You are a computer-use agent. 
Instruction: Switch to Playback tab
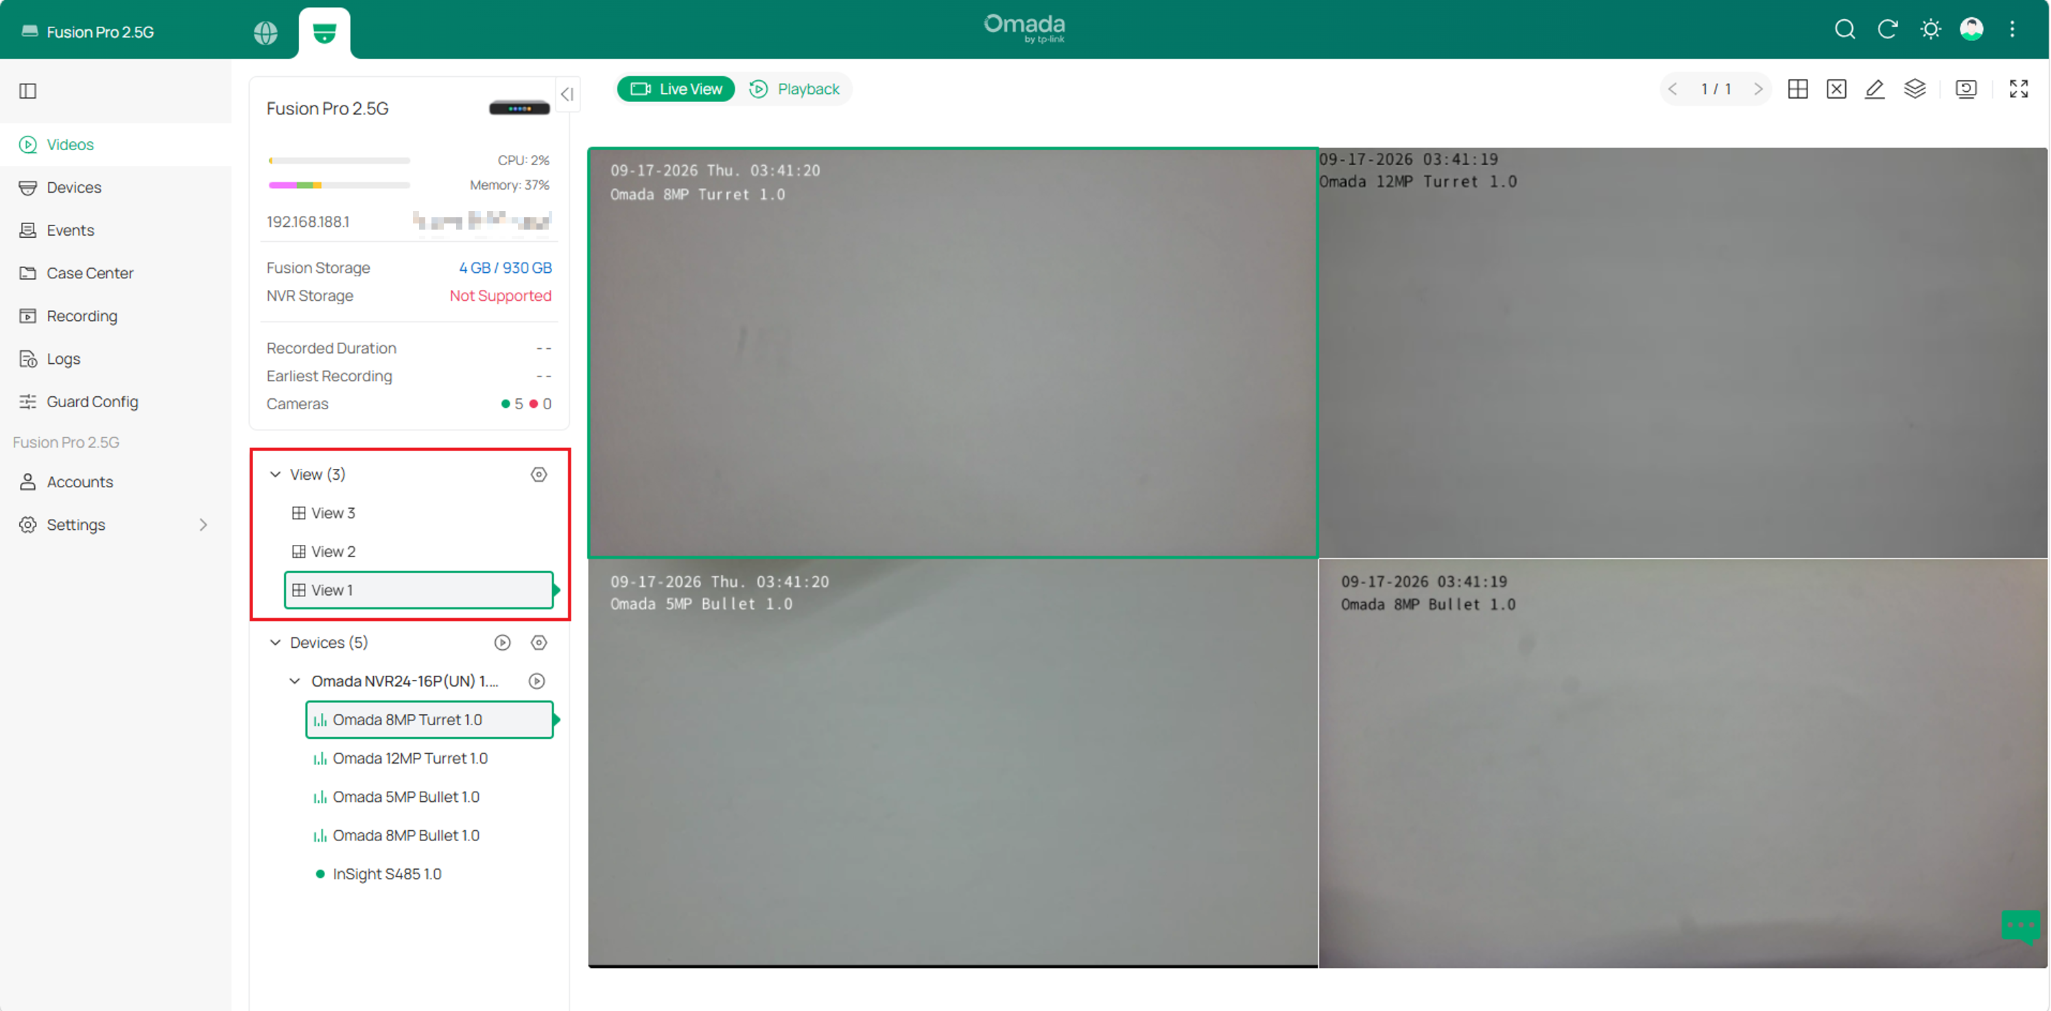(794, 89)
